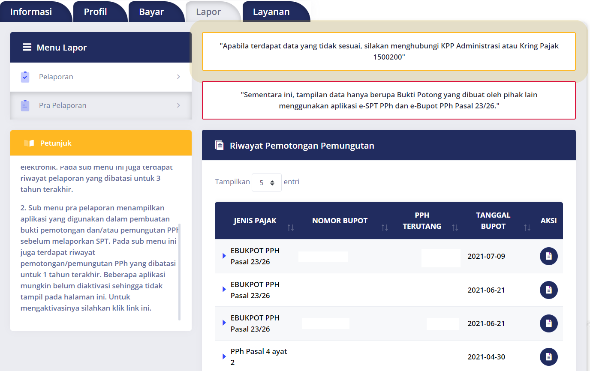Open the Tampilkan entries dropdown
Screen dimensions: 590x371
(267, 183)
